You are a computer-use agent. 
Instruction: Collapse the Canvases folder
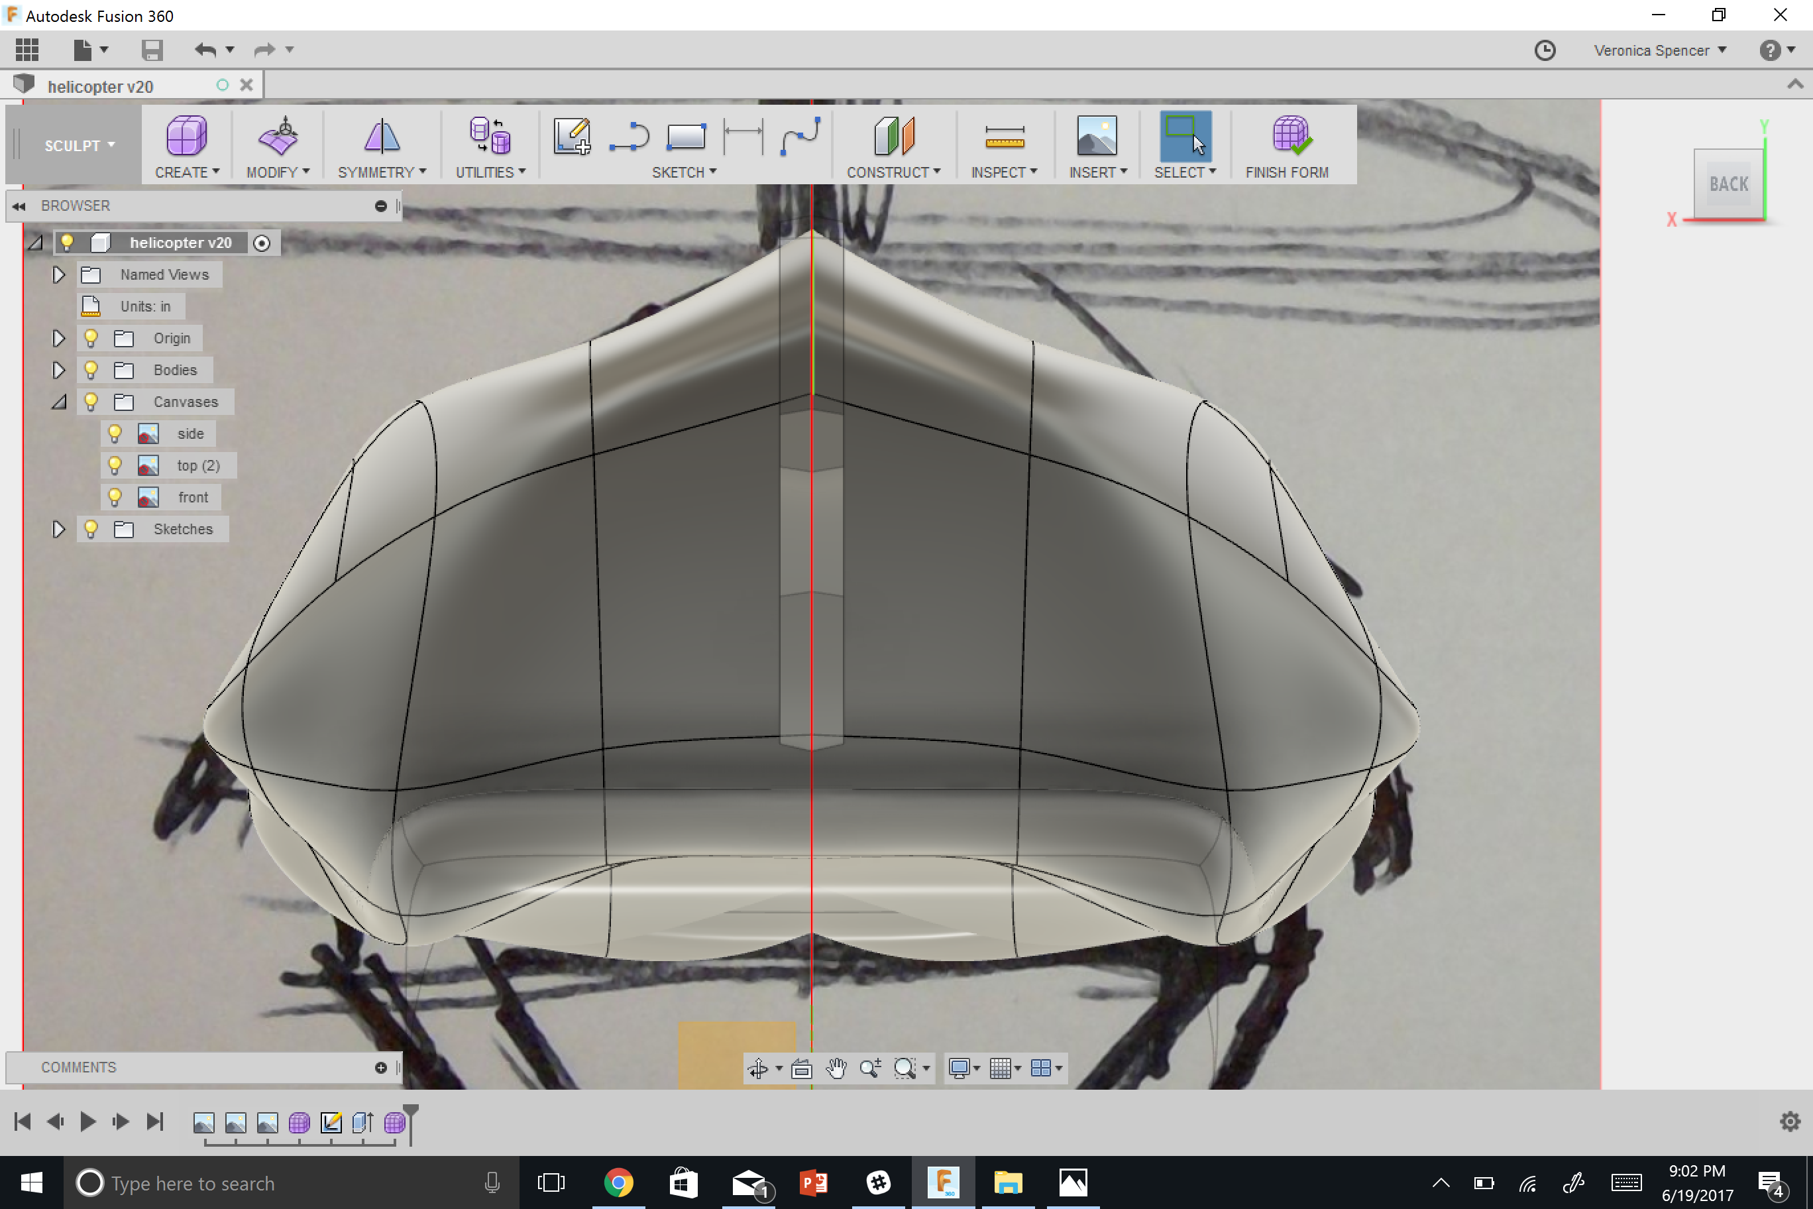pos(58,402)
